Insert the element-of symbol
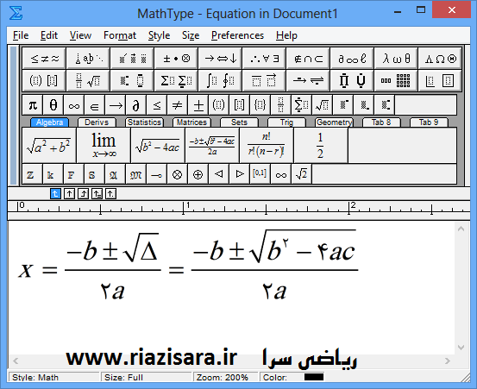This screenshot has height=389, width=477. [x=95, y=105]
